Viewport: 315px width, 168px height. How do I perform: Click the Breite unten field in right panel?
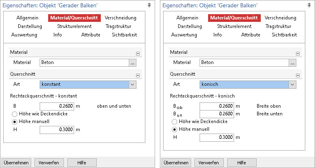click(217, 114)
